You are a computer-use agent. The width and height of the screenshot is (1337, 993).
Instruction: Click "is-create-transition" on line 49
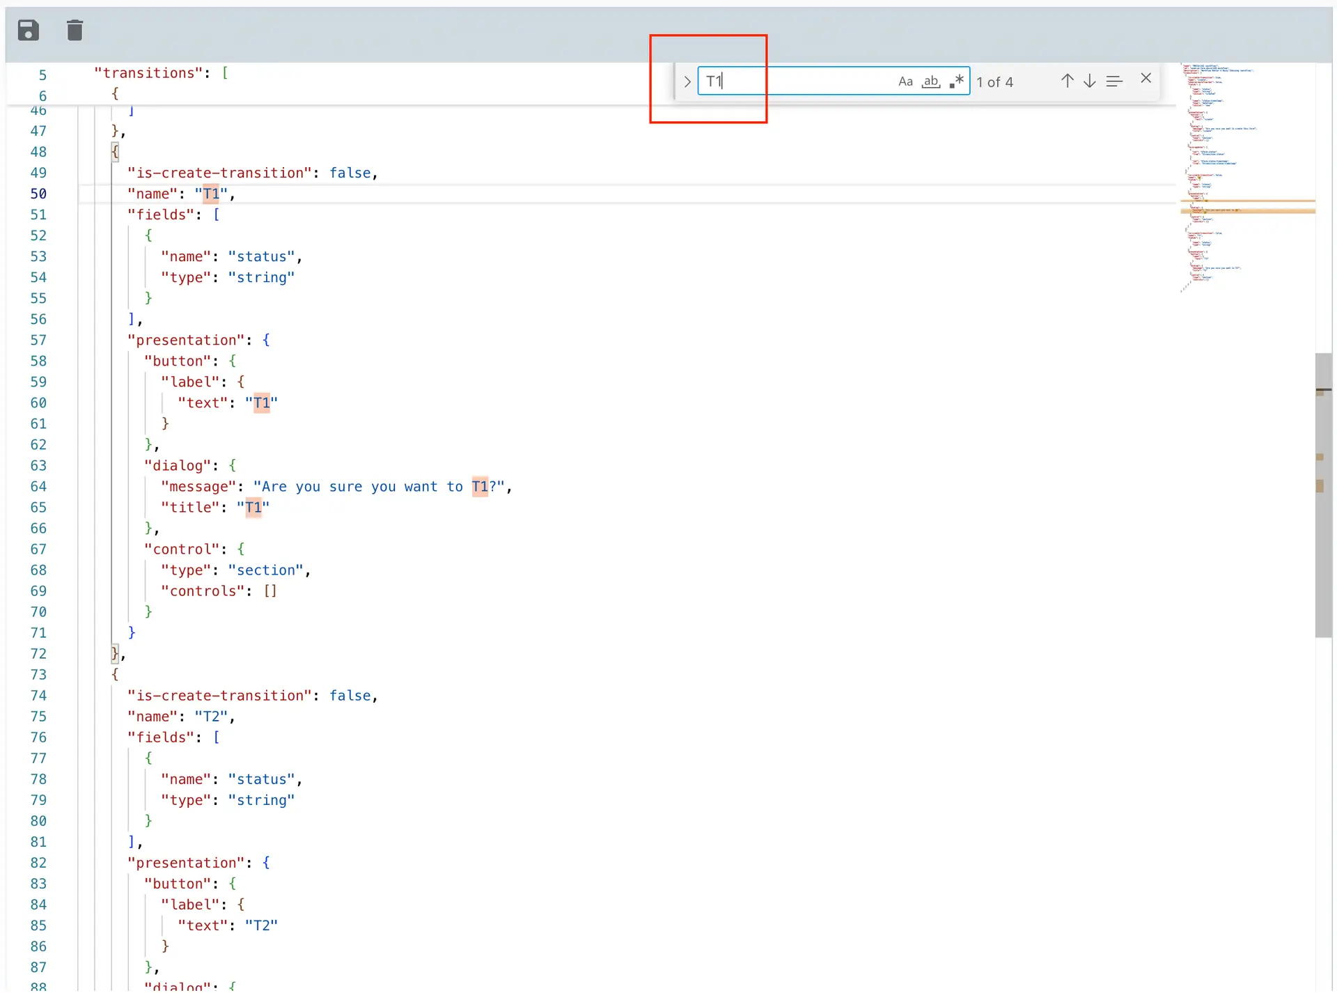pos(219,173)
